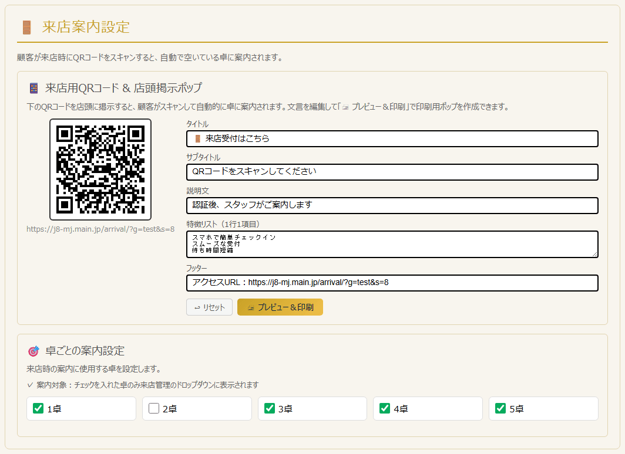Uncheck the 1卓 checkbox
The width and height of the screenshot is (625, 454).
point(38,408)
